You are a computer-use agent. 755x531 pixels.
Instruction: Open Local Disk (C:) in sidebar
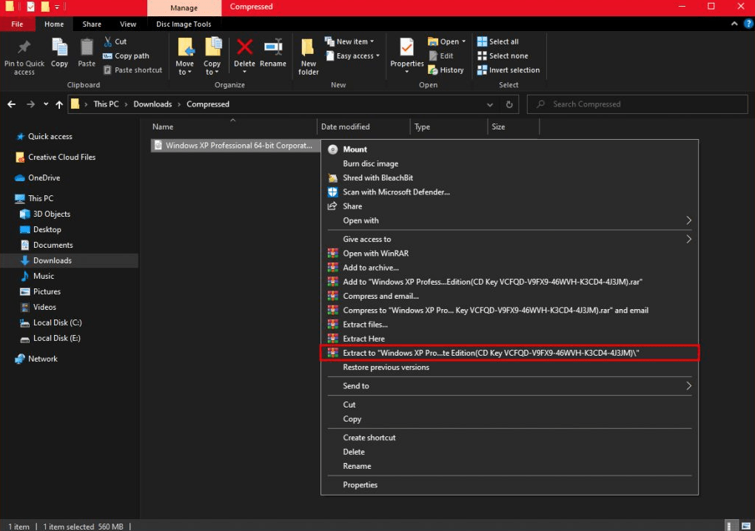click(56, 322)
